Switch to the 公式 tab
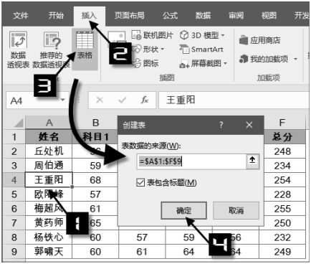This screenshot has width=311, height=264. click(x=170, y=16)
